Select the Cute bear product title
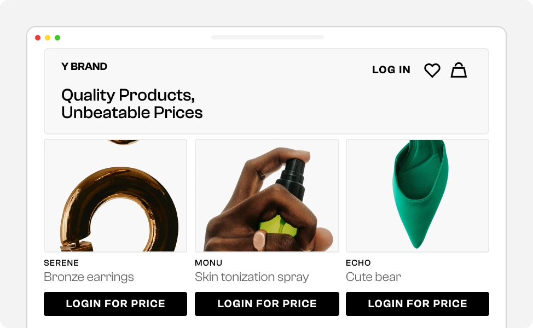533x328 pixels. [x=373, y=277]
